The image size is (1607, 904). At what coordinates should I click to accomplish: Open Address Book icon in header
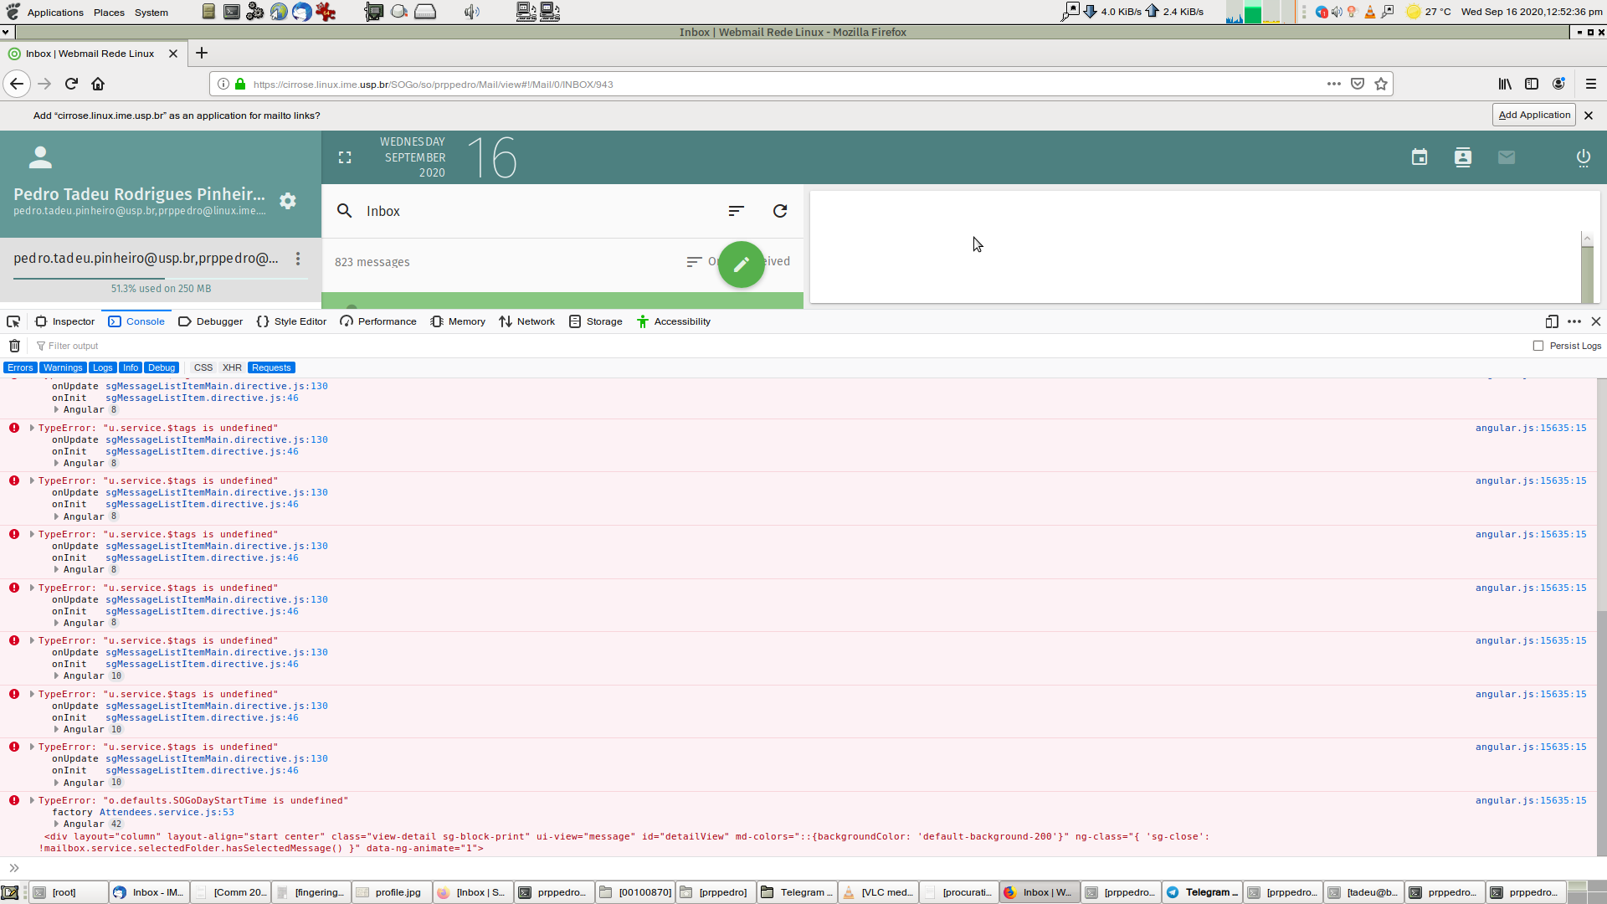point(1462,157)
